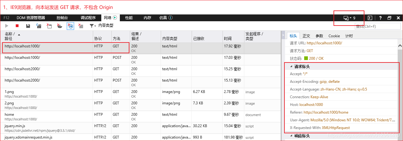Open the 仿真 tab
Viewport: 403px width, 141px height.
pos(163,18)
